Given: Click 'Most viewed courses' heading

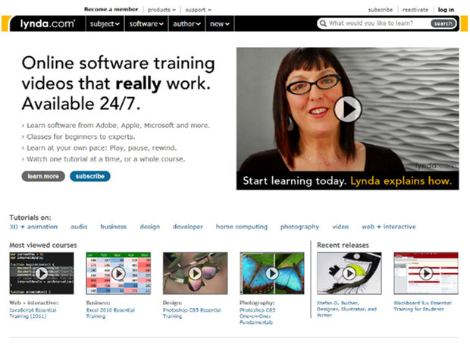Looking at the screenshot, I should coord(43,245).
